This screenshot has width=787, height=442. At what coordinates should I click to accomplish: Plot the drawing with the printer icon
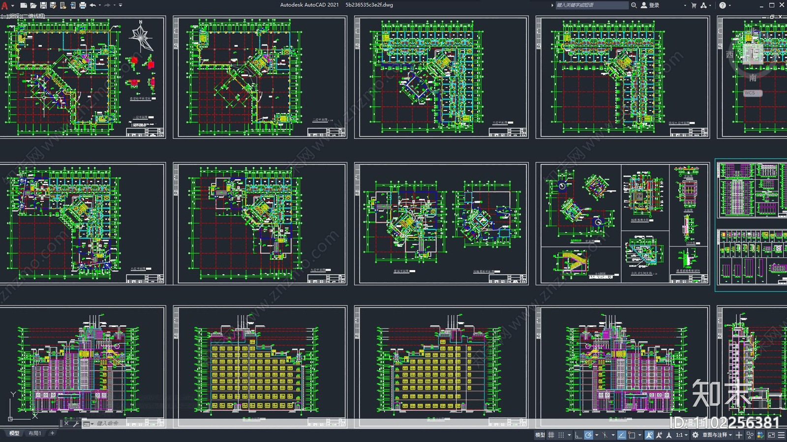83,5
